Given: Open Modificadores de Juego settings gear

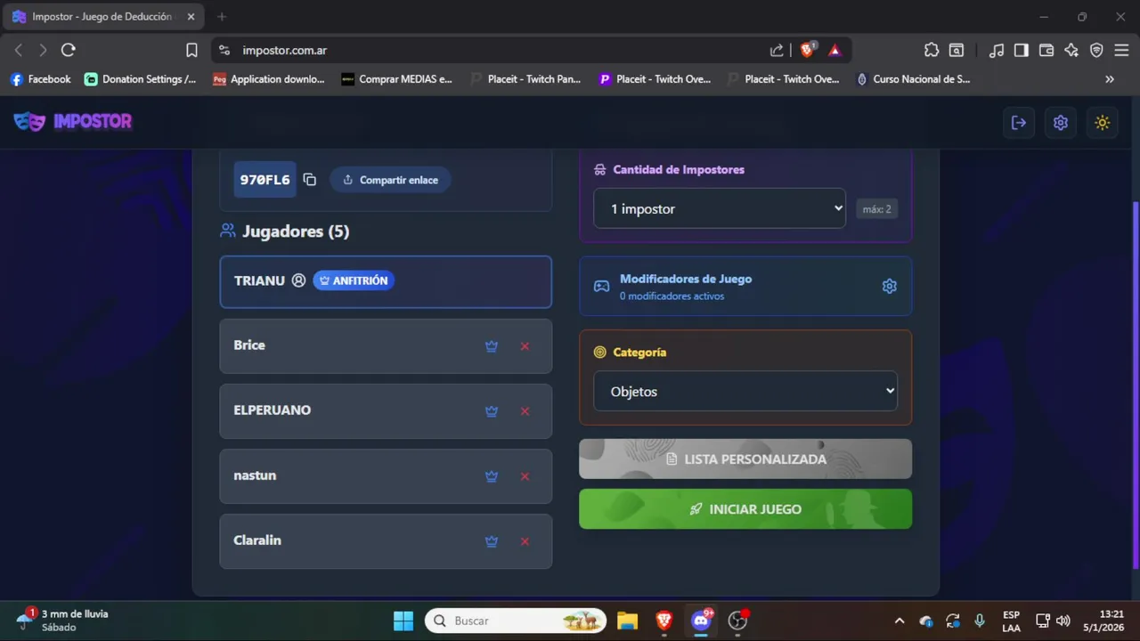Looking at the screenshot, I should tap(889, 286).
